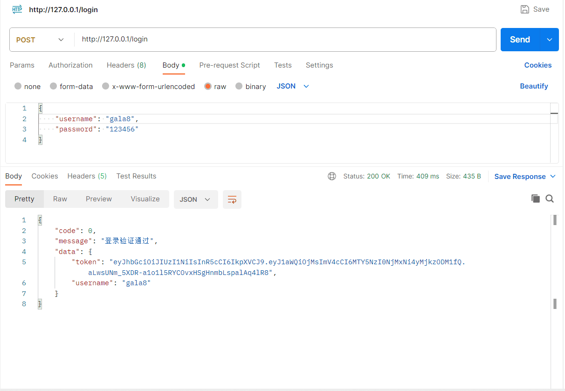565x391 pixels.
Task: Select binary body type radio
Action: [239, 86]
